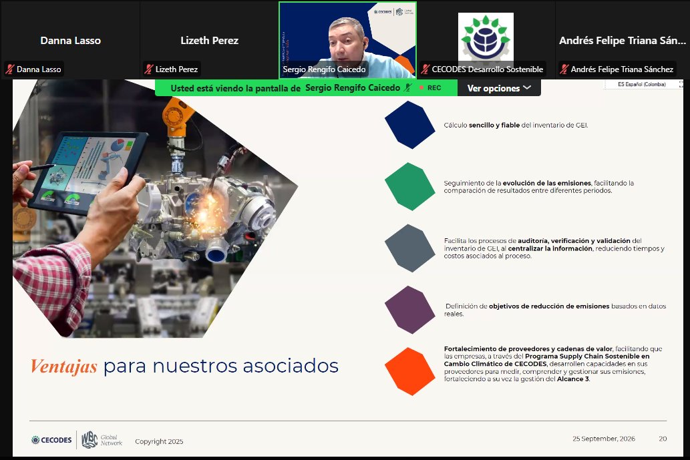Click the 'auditoría, verificación y validación' paragraph
Viewport: 690px width, 460px height.
(554, 248)
